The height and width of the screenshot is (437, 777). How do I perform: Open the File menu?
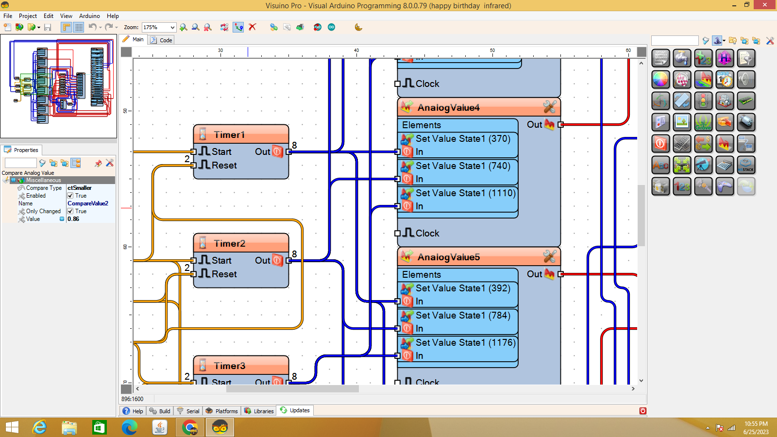click(8, 16)
